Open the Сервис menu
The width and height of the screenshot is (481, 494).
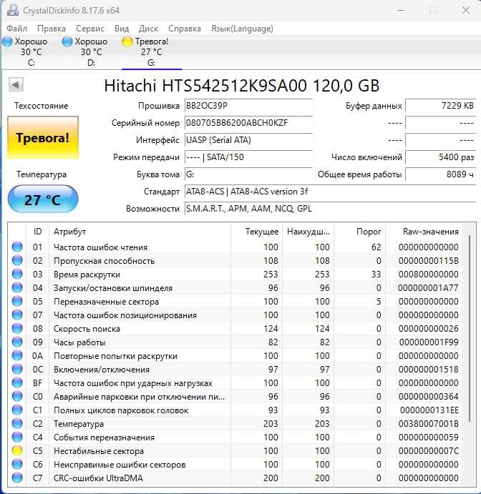tap(90, 29)
